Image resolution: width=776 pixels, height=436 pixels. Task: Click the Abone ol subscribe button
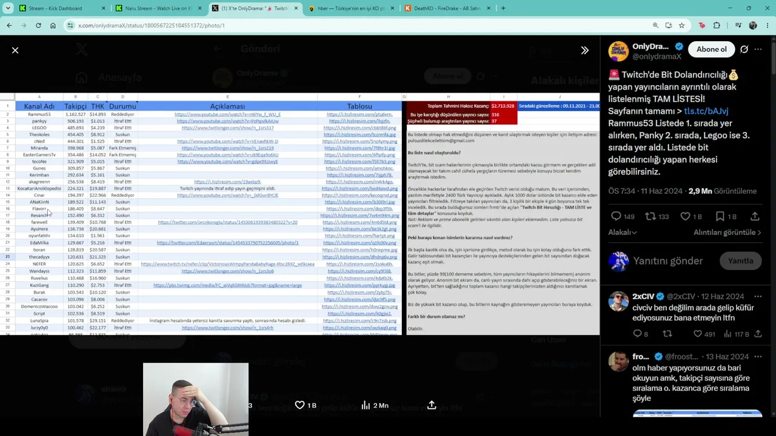pyautogui.click(x=711, y=49)
